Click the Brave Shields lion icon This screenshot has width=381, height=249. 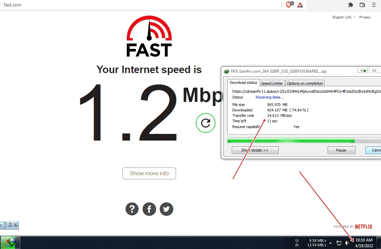click(x=289, y=5)
